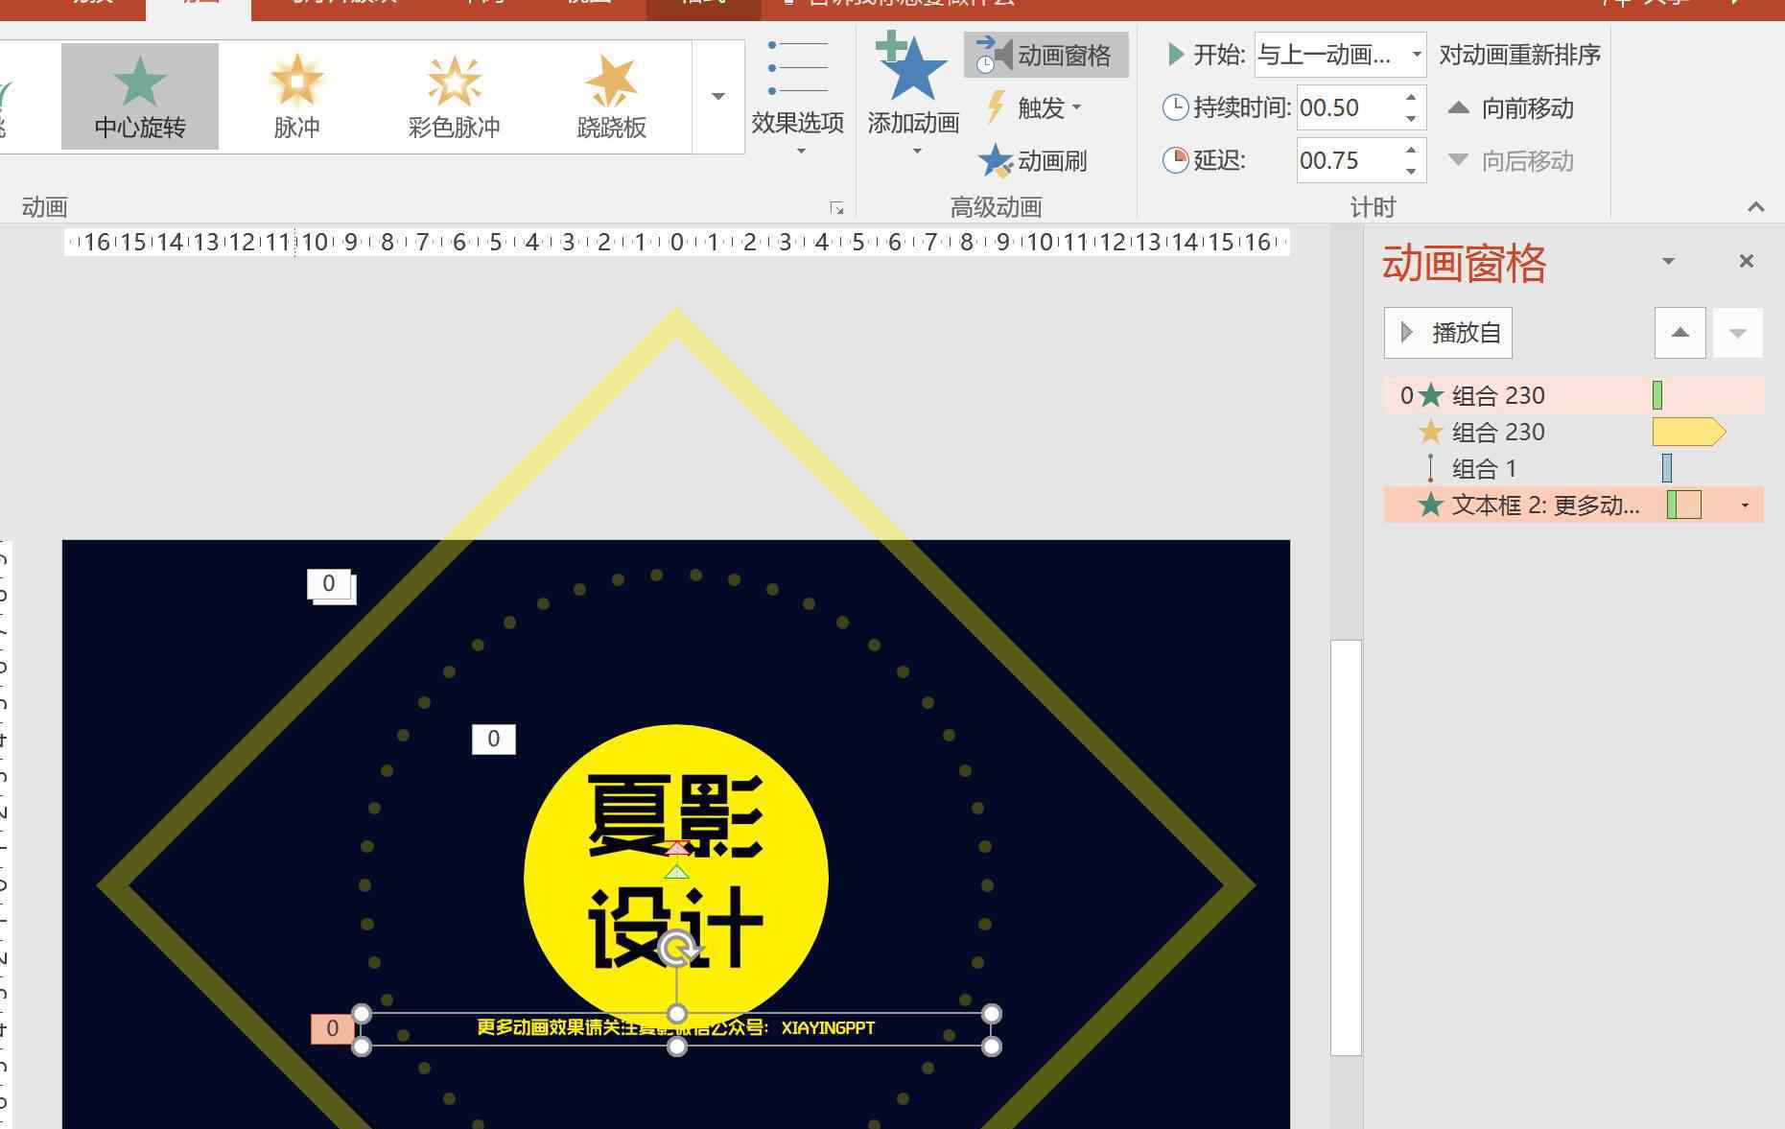This screenshot has width=1785, height=1129.
Task: Close the 动画窗格 pane
Action: [1747, 261]
